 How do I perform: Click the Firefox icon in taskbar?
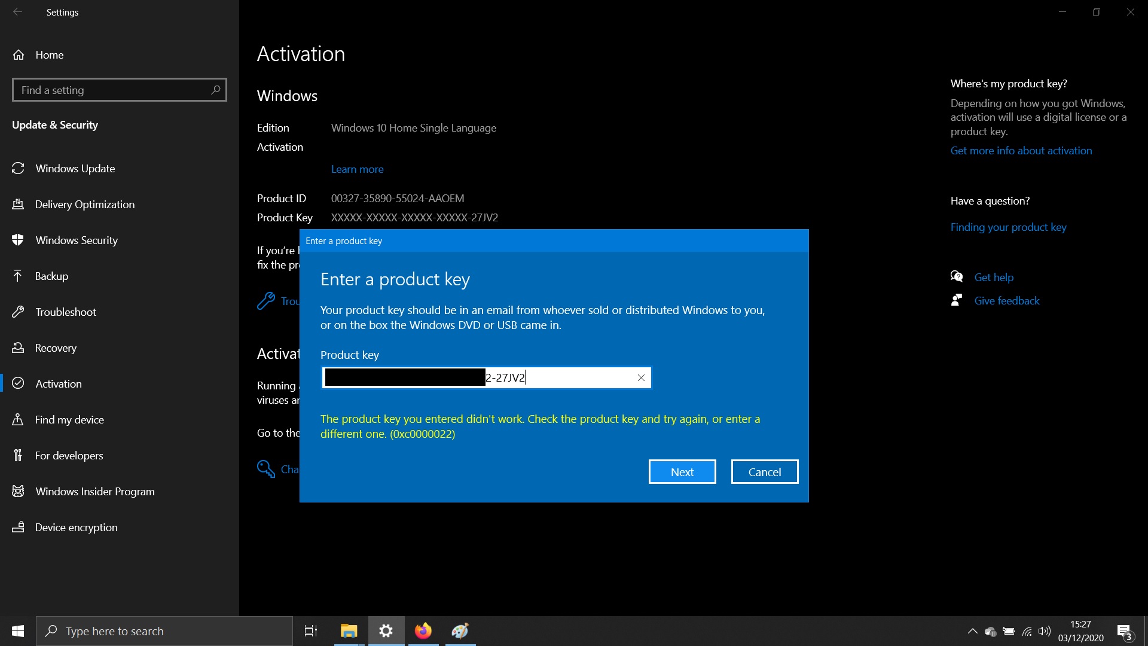423,630
